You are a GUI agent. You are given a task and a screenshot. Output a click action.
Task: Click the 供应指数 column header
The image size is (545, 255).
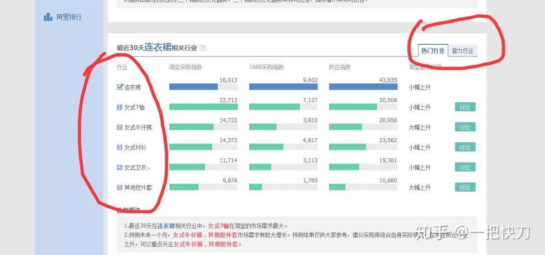coord(340,67)
